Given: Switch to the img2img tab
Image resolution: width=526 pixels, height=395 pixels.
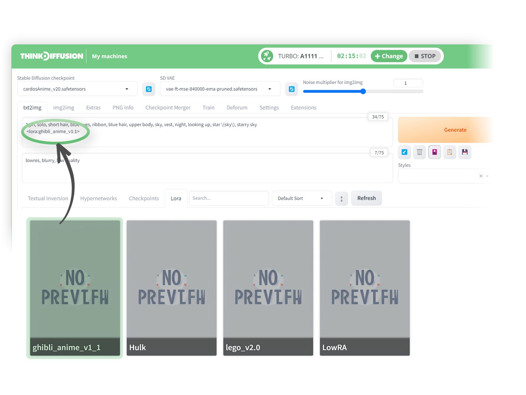Looking at the screenshot, I should tap(64, 108).
